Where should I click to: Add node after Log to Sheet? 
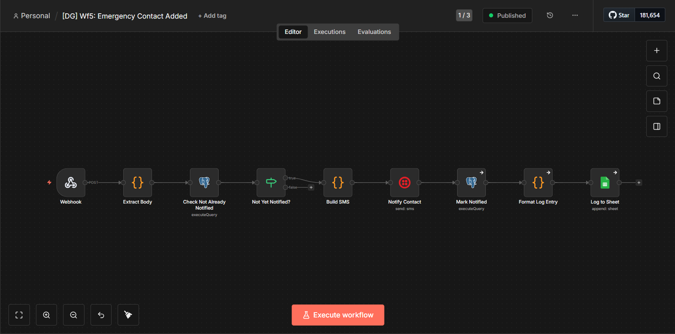click(x=639, y=183)
